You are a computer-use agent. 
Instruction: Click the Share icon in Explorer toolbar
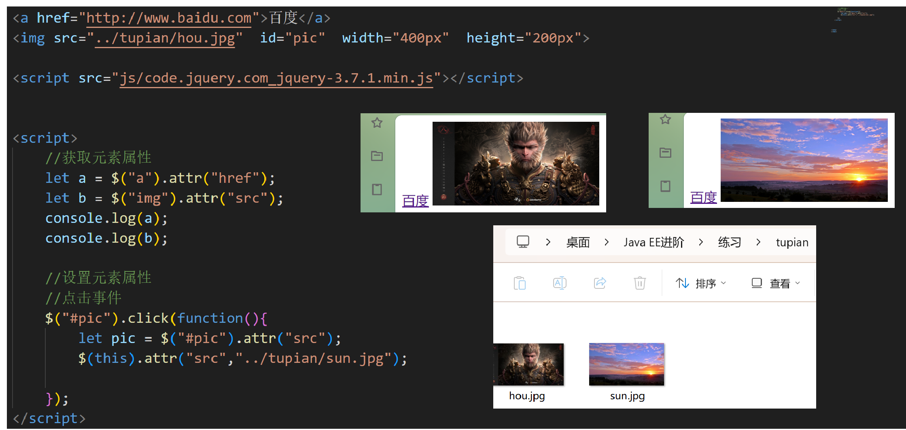[x=600, y=283]
